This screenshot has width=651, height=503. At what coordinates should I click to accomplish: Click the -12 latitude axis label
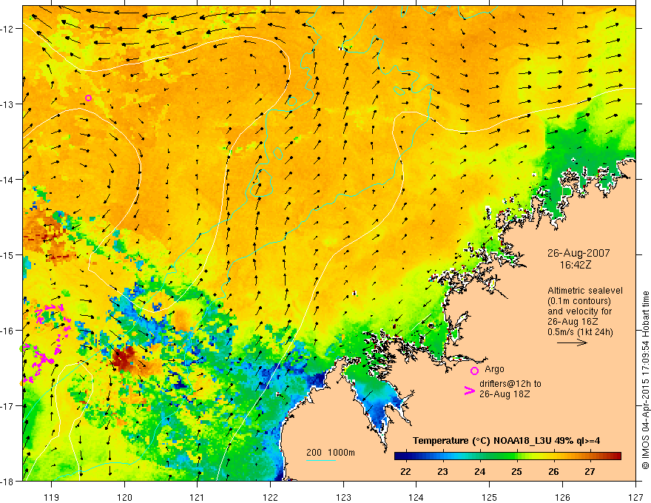(x=7, y=29)
